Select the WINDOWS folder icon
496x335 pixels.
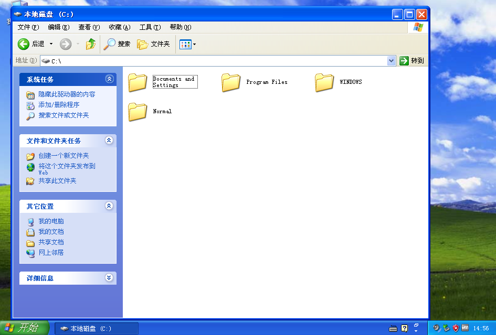[324, 82]
